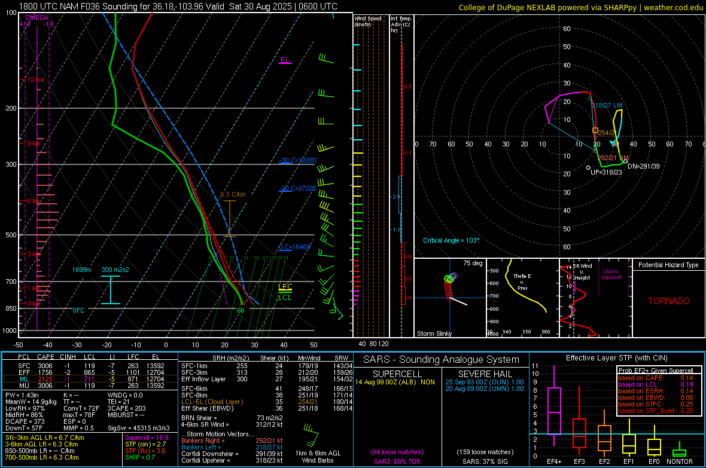Click the 6 km height marker

pyautogui.click(x=34, y=201)
